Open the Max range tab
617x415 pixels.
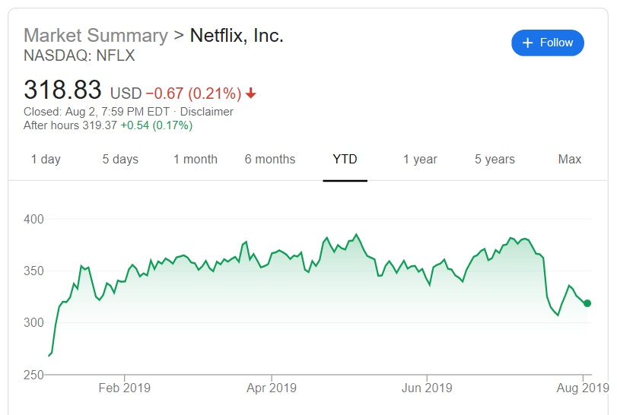pyautogui.click(x=569, y=159)
